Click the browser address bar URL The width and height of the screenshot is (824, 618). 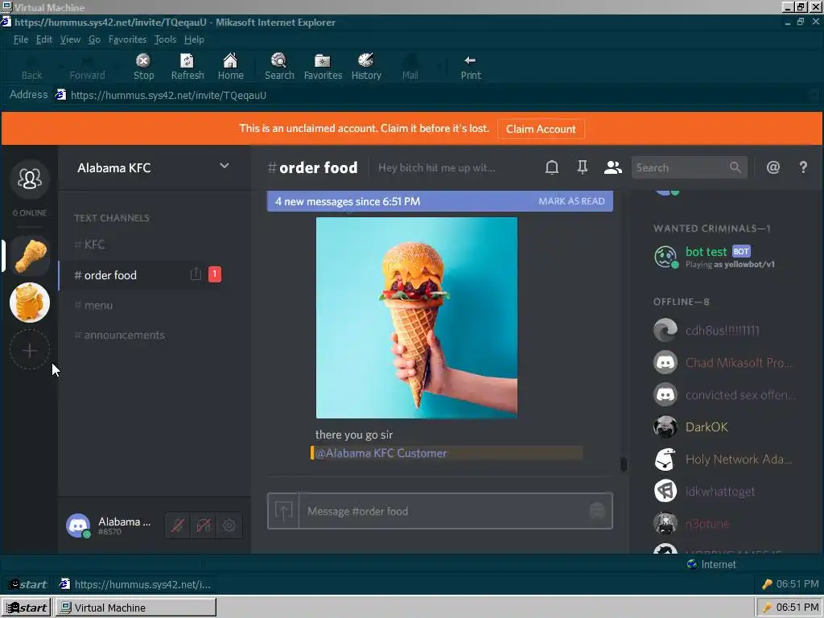pos(168,95)
